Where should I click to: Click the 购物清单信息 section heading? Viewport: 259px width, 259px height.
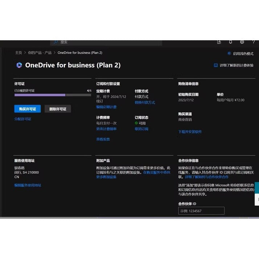188,84
